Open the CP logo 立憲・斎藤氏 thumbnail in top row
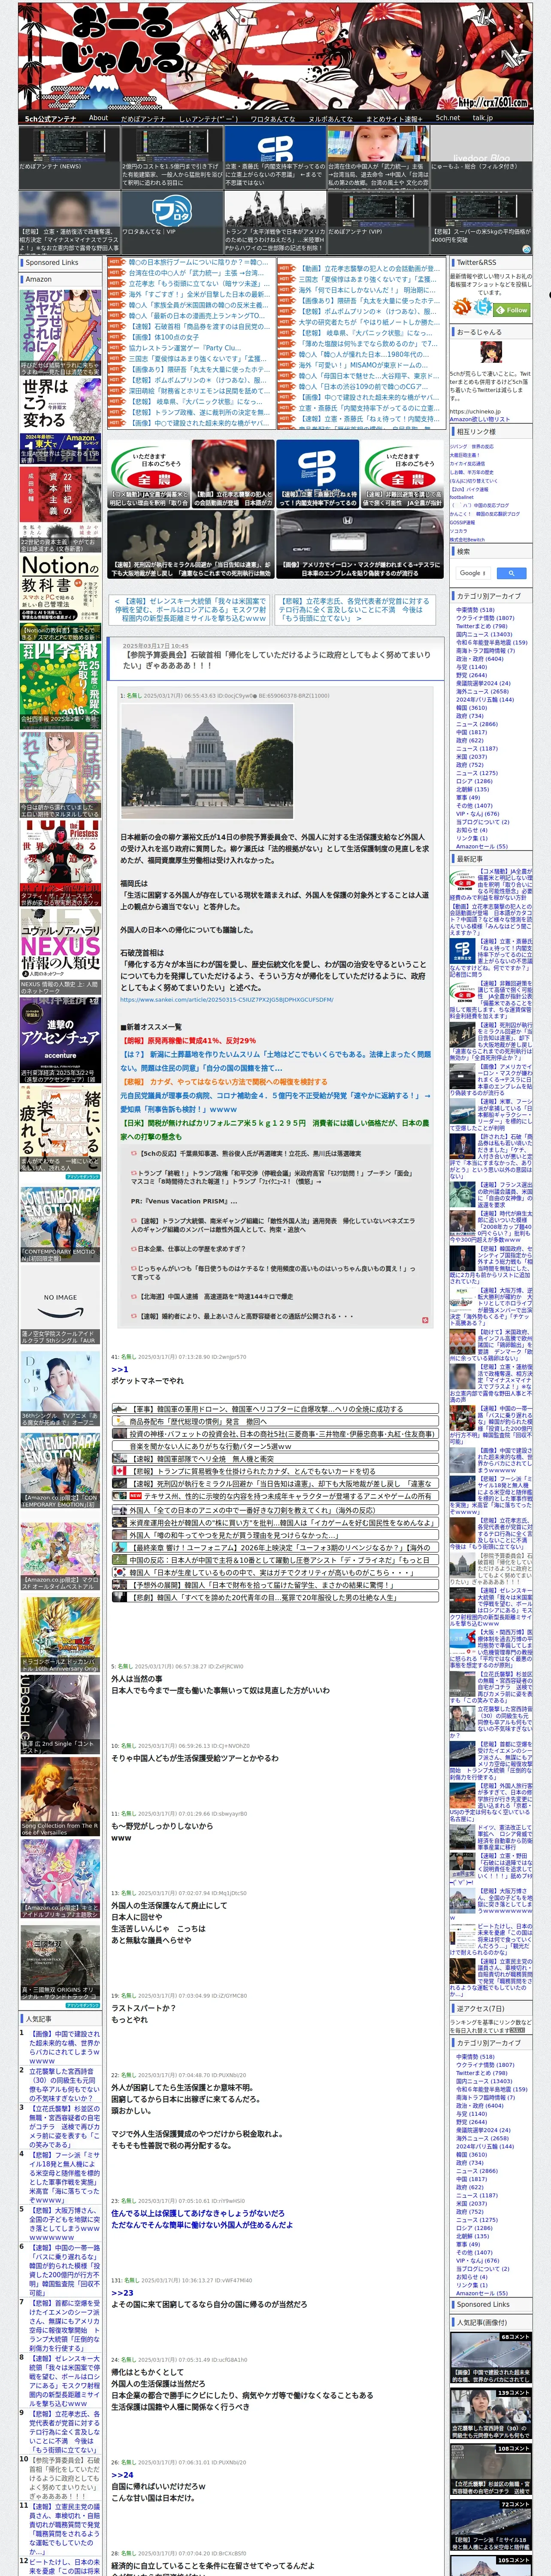 (274, 157)
